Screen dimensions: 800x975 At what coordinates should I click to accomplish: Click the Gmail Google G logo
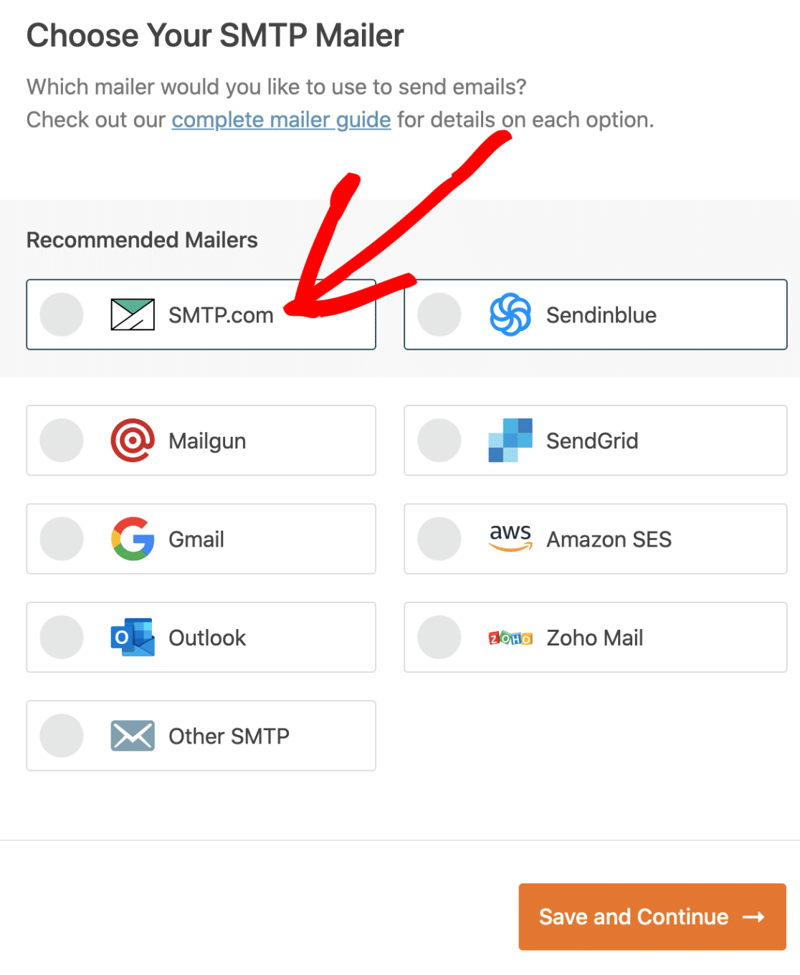(133, 539)
